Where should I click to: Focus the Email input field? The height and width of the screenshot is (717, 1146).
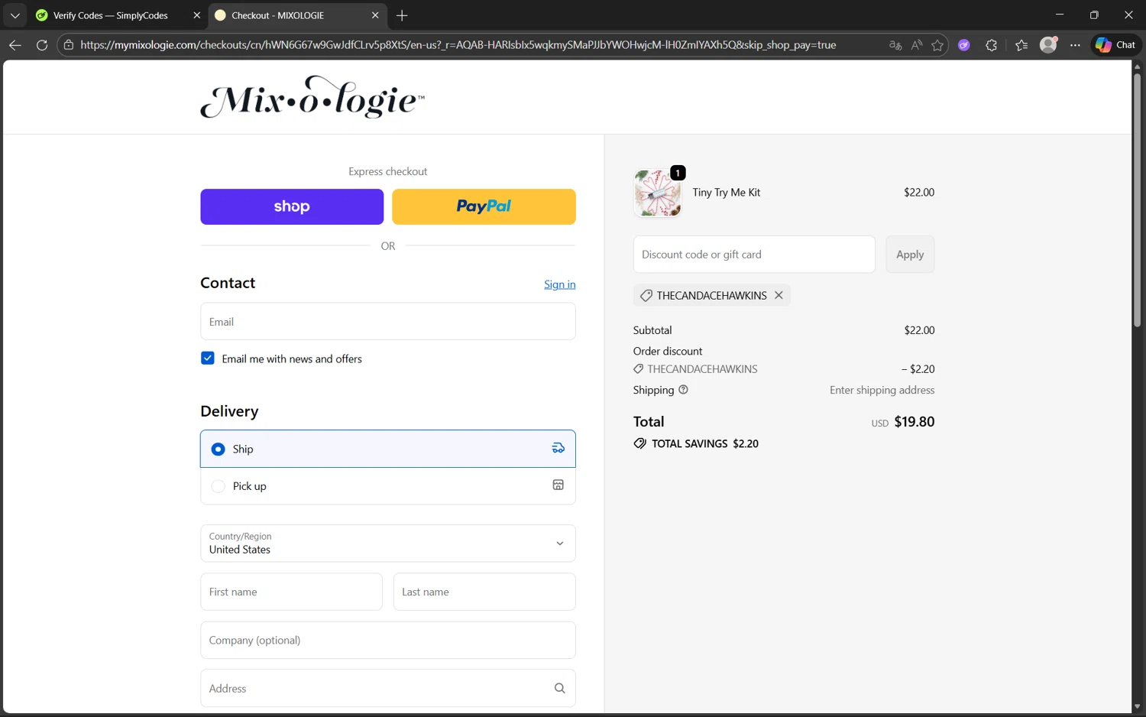[388, 321]
